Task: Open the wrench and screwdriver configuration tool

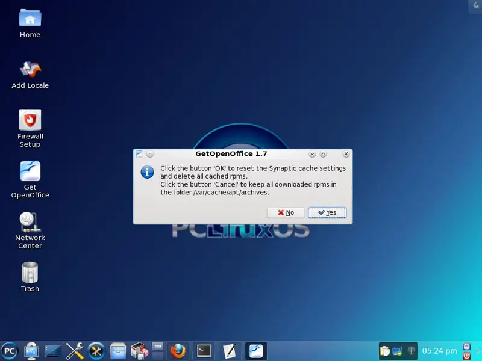Action: tap(75, 351)
